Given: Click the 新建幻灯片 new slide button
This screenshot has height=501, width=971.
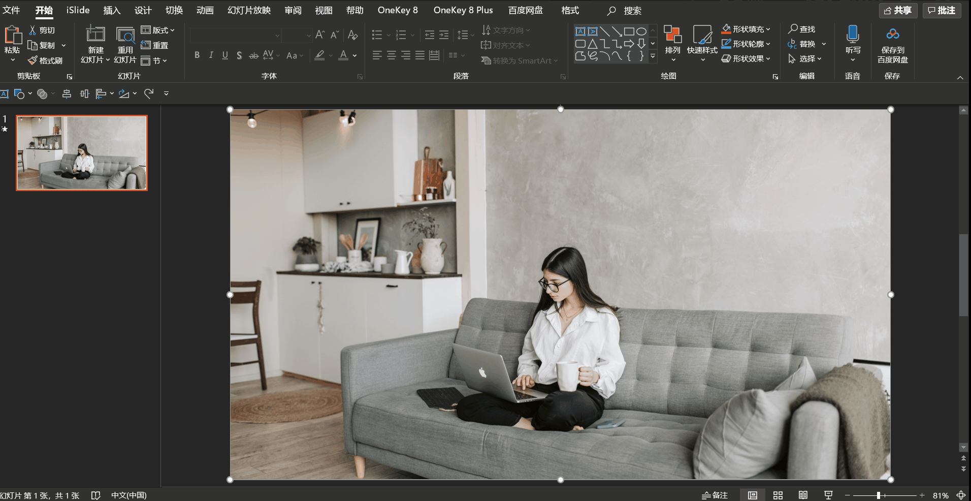Looking at the screenshot, I should coord(95,45).
